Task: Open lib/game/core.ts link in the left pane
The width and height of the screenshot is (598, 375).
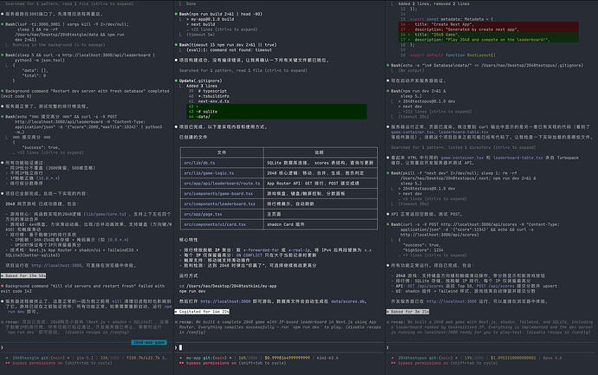Action: click(105, 214)
